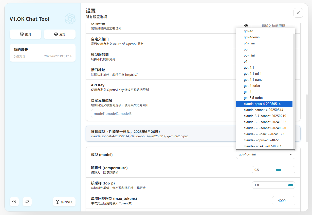Pick the gpt-4.1 model option
The height and width of the screenshot is (215, 312).
pyautogui.click(x=264, y=68)
